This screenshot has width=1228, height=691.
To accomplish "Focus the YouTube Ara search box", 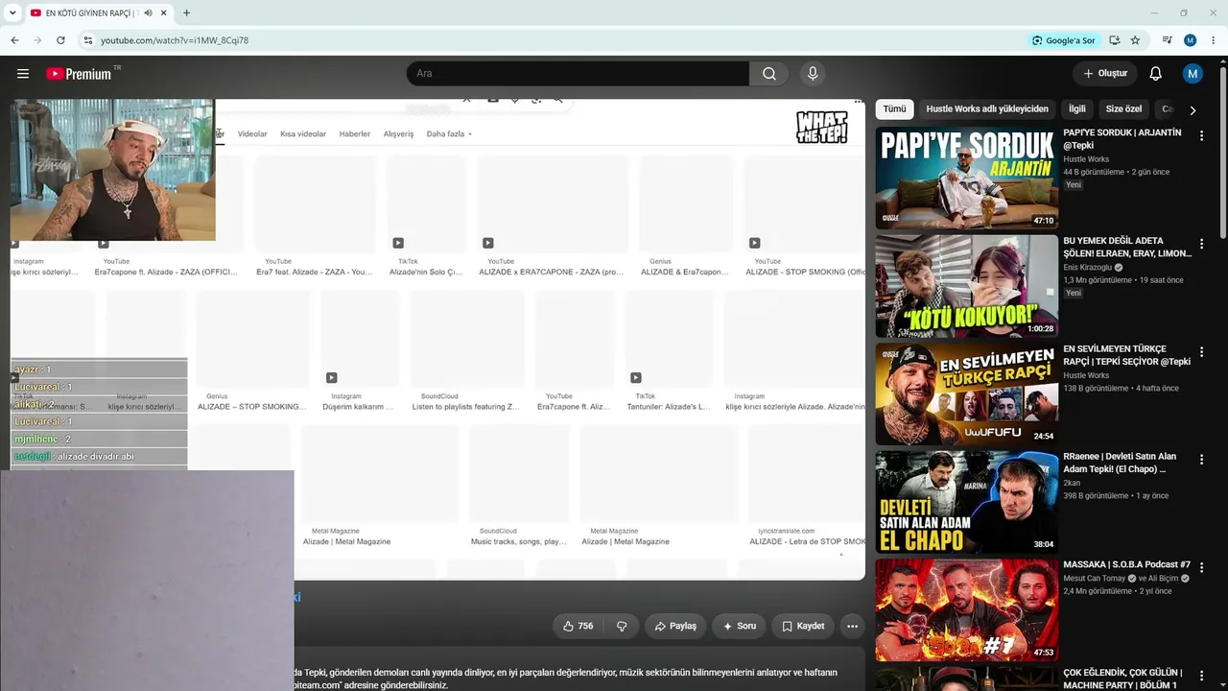I will (578, 74).
